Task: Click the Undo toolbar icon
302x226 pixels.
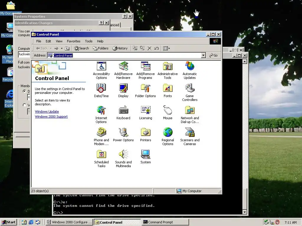Action: point(156,49)
